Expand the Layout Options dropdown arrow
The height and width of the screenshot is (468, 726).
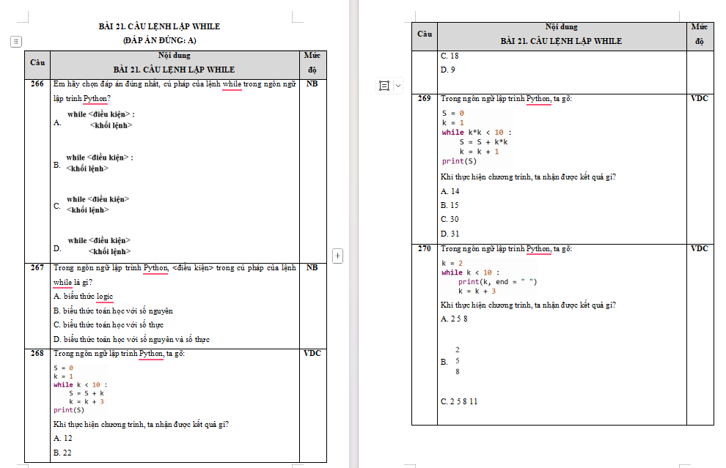tap(398, 86)
